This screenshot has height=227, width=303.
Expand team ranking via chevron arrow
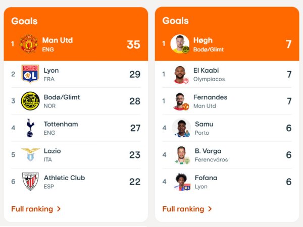[x=59, y=209]
